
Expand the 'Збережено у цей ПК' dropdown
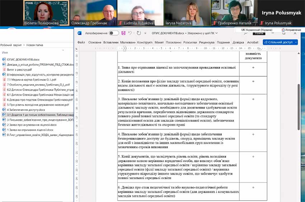217,33
